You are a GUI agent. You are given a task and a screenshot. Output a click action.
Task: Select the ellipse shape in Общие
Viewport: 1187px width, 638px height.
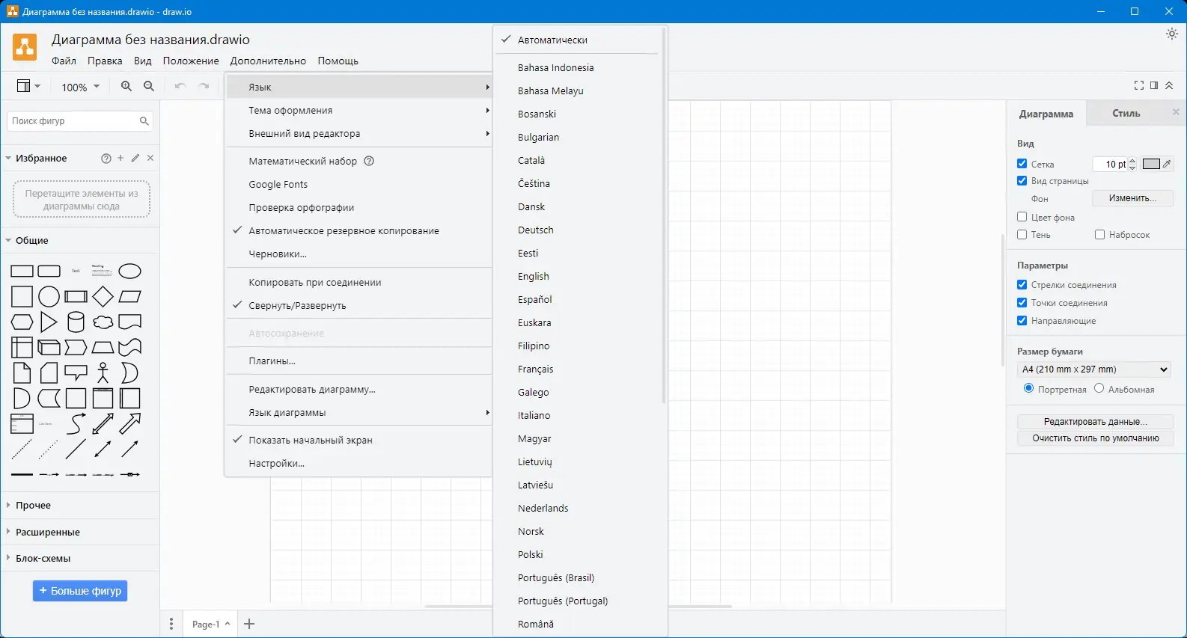(x=130, y=271)
